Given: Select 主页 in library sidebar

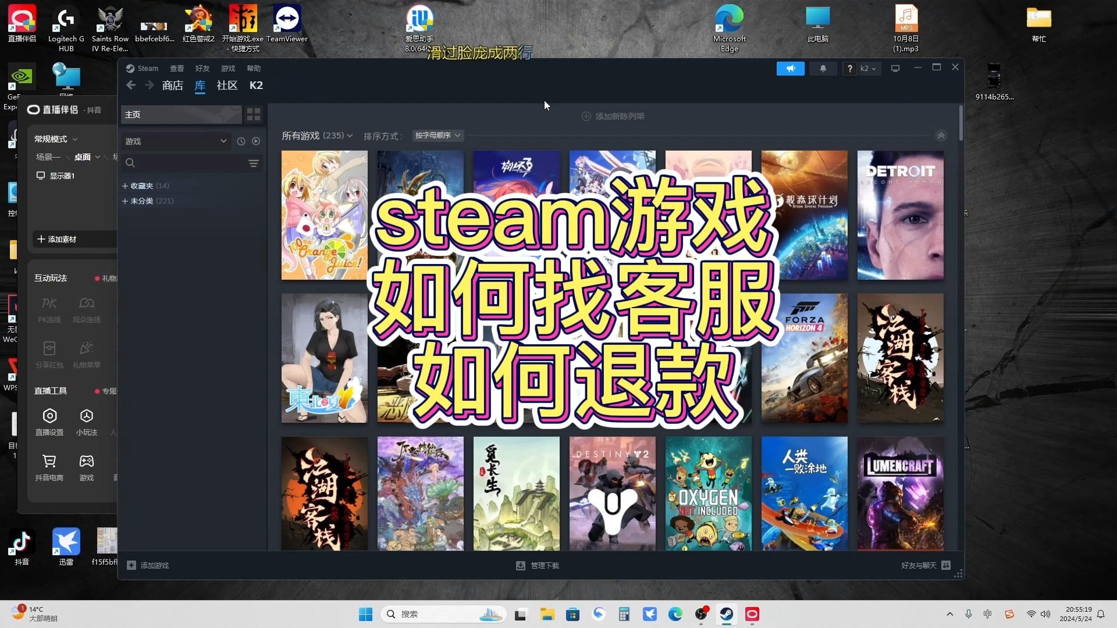Looking at the screenshot, I should 182,115.
